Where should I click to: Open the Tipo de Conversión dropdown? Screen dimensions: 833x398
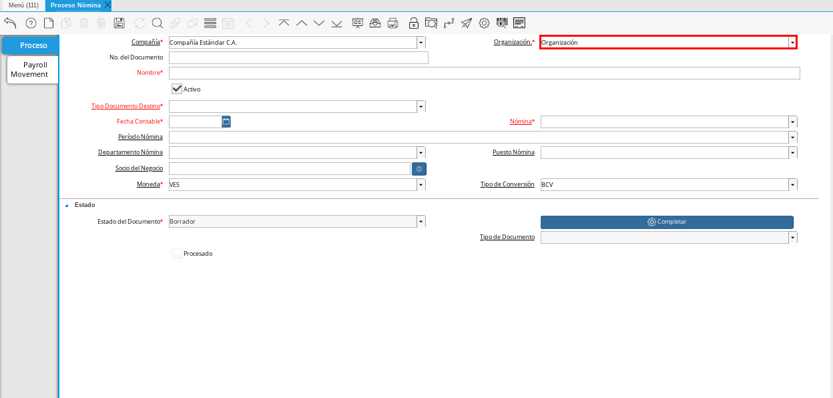tap(793, 184)
